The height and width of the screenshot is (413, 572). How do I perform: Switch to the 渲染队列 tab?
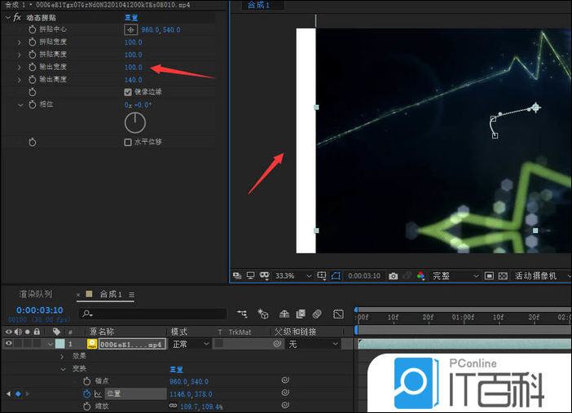[36, 294]
